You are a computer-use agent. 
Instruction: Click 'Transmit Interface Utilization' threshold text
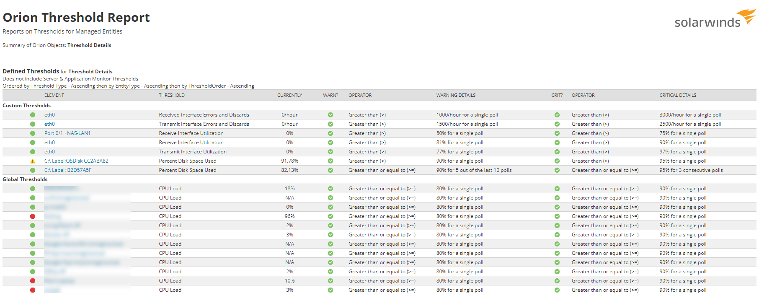click(x=193, y=152)
